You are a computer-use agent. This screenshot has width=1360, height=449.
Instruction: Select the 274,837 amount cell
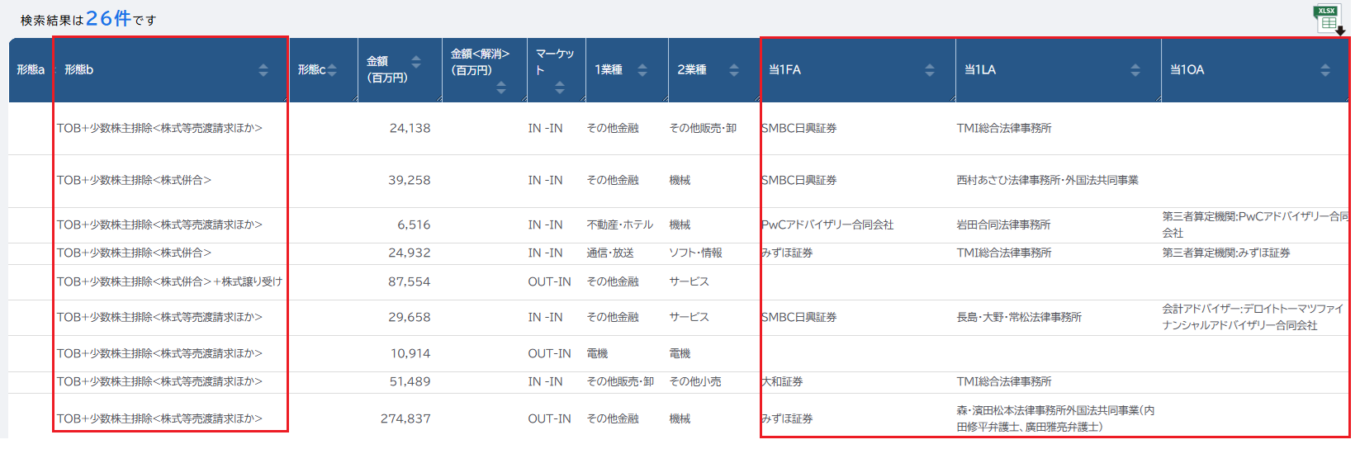click(405, 418)
